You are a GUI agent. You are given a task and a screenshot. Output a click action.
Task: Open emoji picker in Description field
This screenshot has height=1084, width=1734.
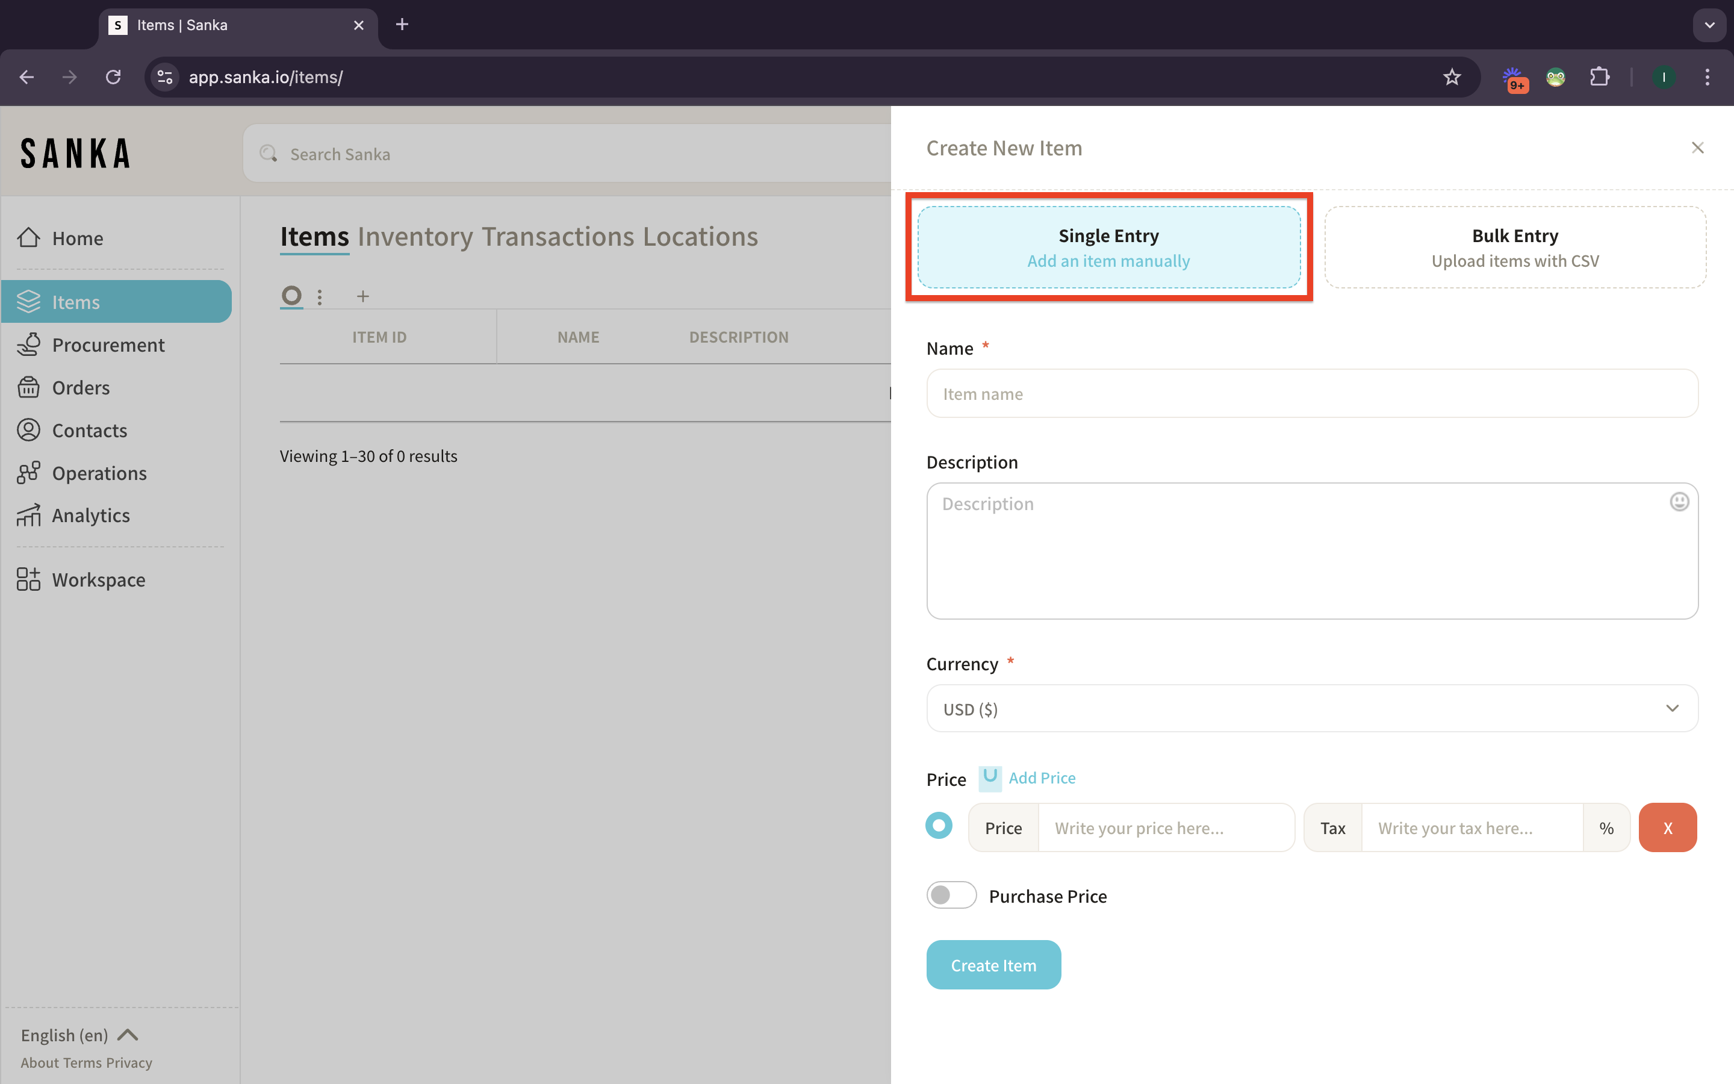click(1679, 502)
